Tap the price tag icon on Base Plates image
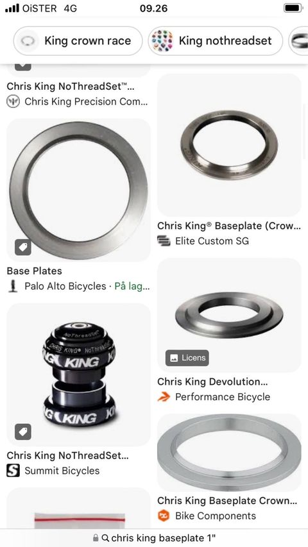 23,248
